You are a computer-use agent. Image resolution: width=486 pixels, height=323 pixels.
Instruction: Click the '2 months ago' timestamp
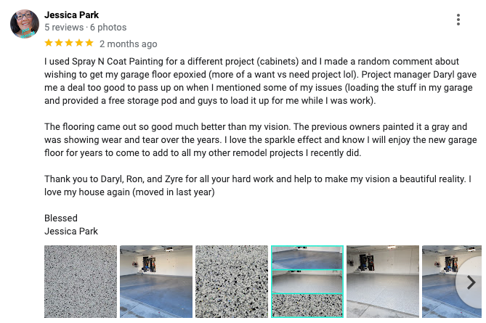click(x=128, y=44)
